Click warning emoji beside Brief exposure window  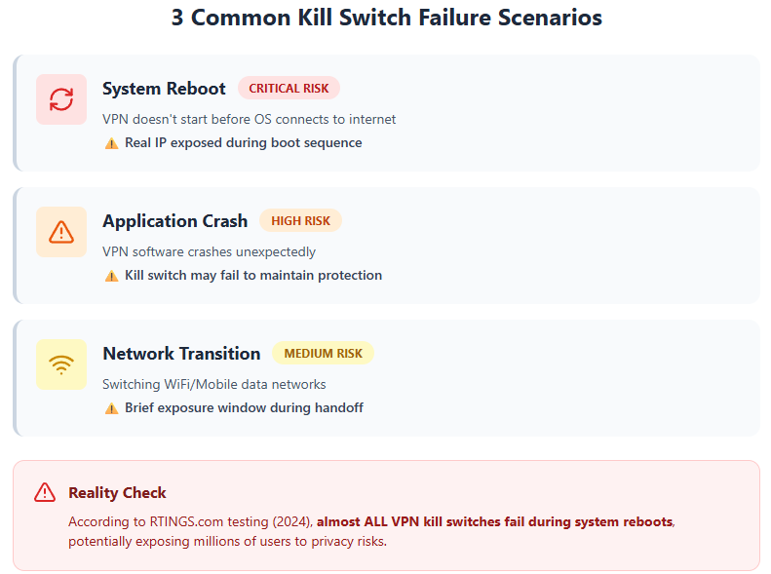click(x=111, y=408)
